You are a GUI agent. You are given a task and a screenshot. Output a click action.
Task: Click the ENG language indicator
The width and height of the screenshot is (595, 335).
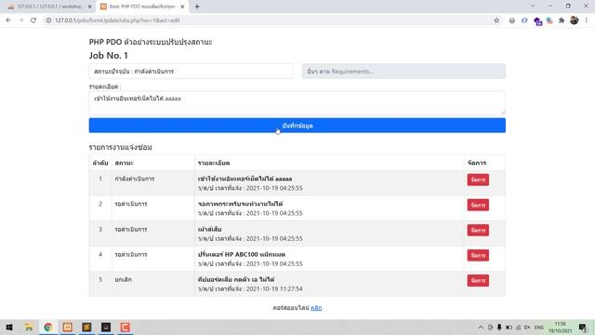click(539, 328)
